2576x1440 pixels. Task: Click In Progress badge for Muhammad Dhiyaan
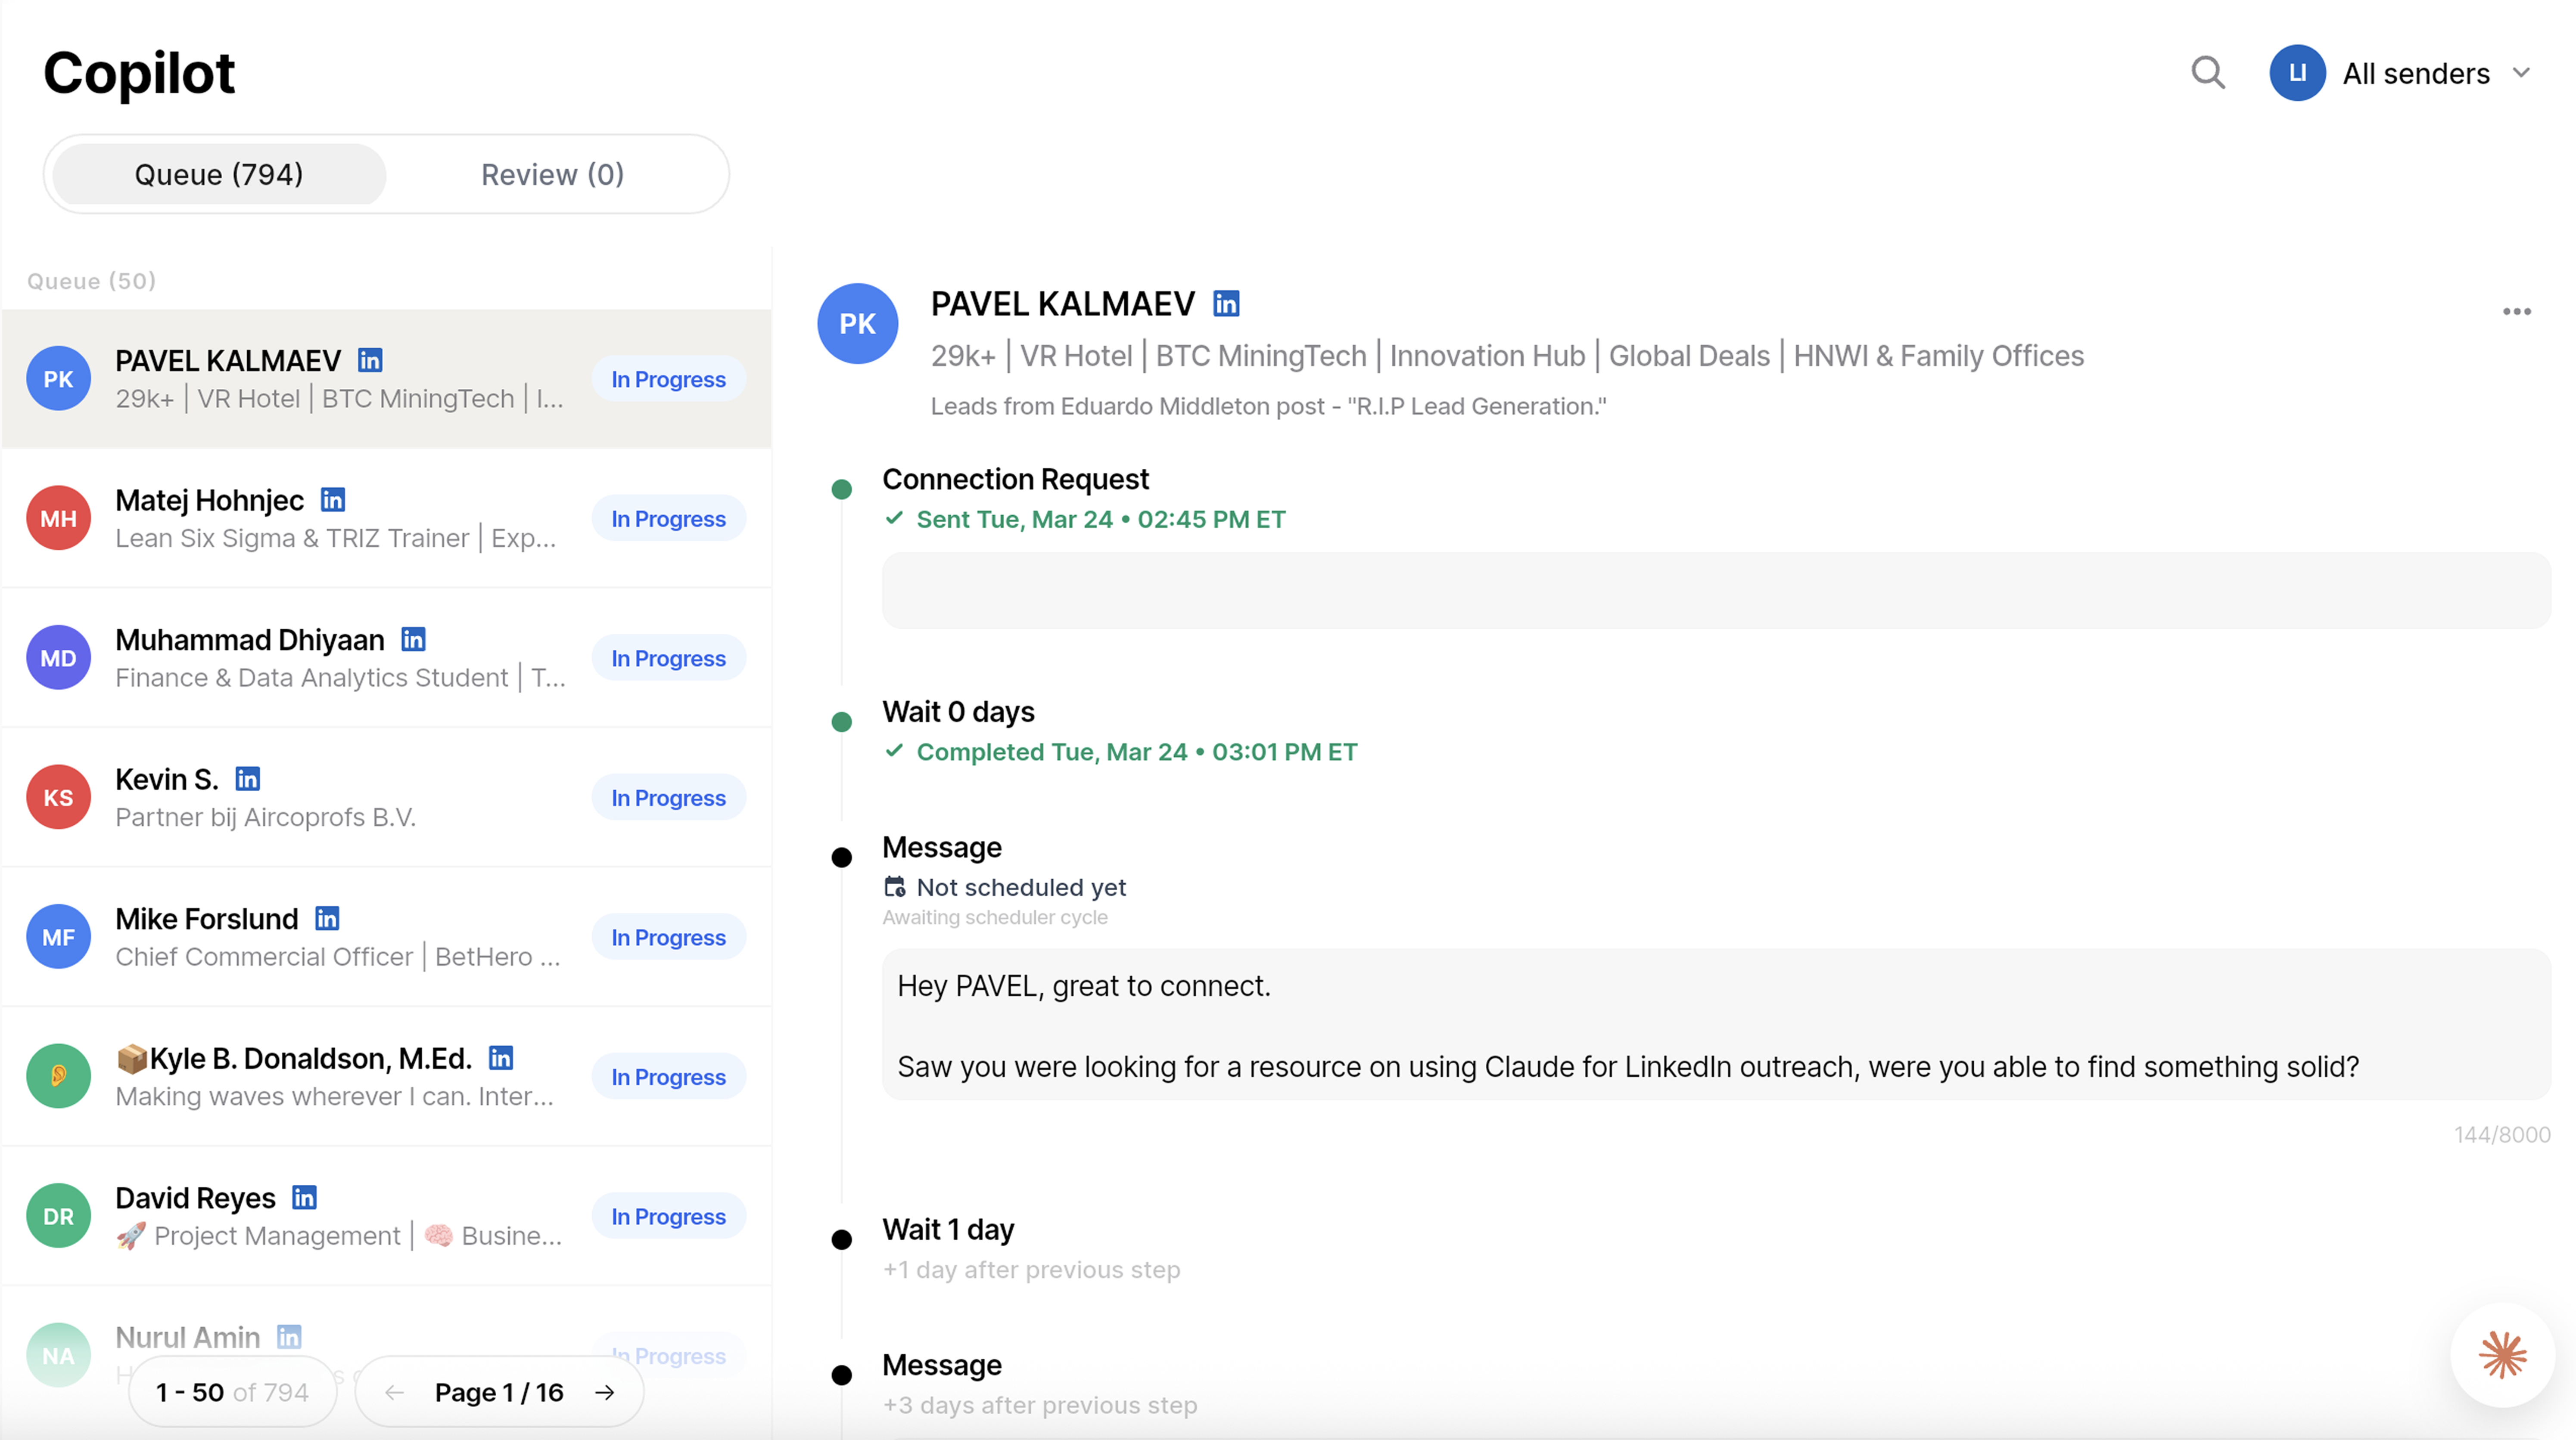pyautogui.click(x=669, y=659)
